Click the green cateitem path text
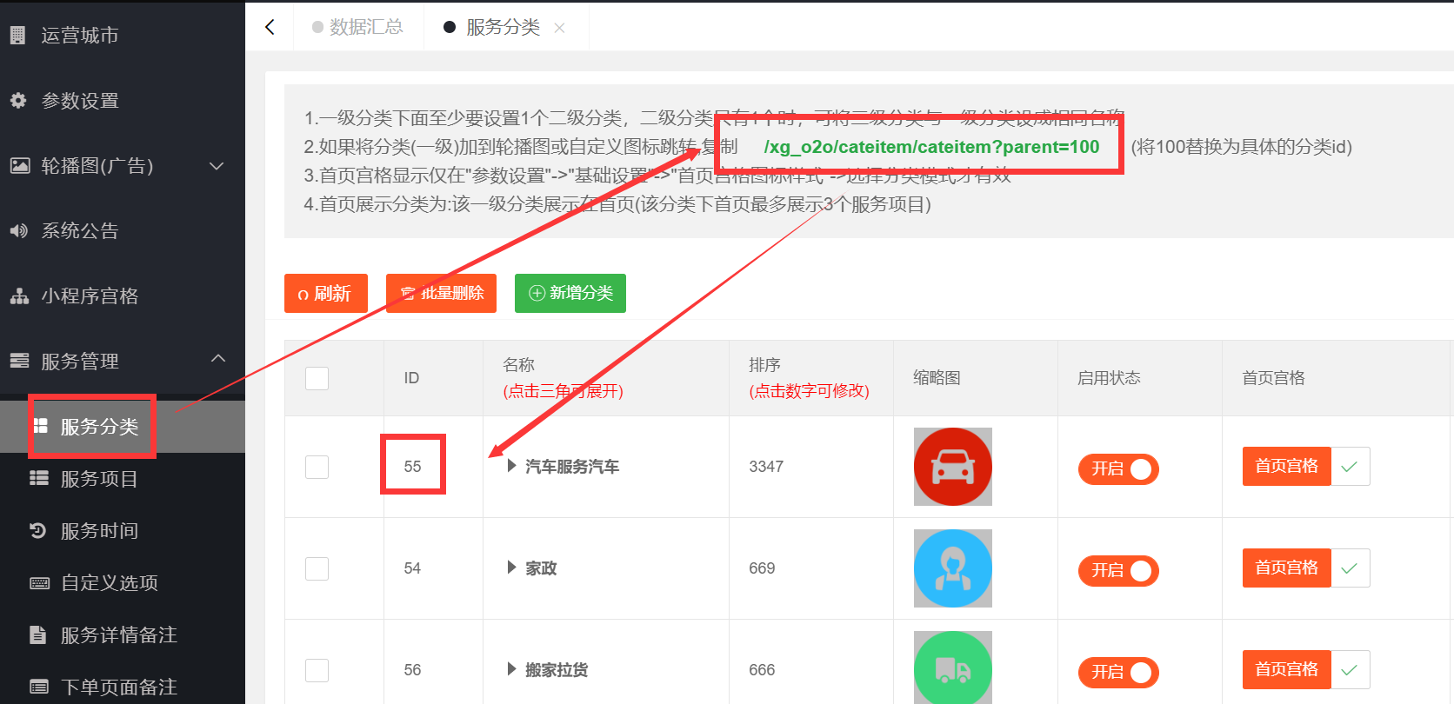The height and width of the screenshot is (704, 1454). tap(931, 147)
